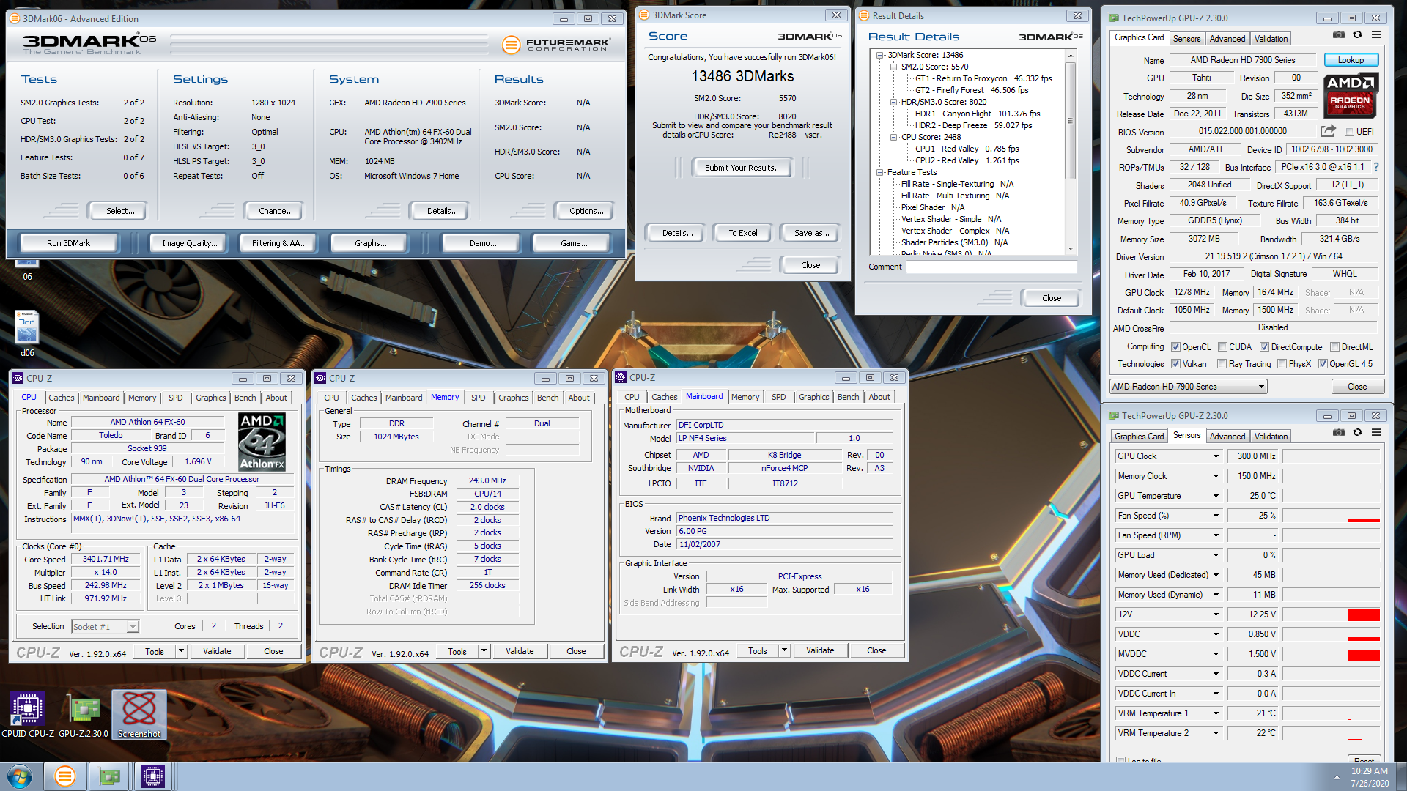This screenshot has width=1407, height=791.
Task: Click Submit Your Results button
Action: pyautogui.click(x=742, y=168)
